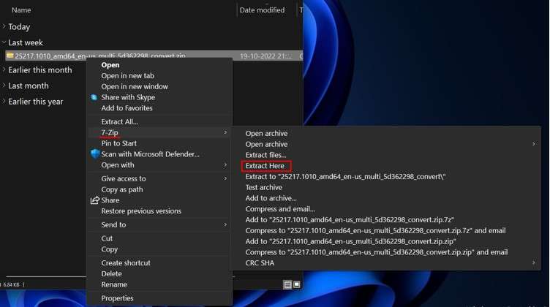Screen dimensions: 550x307
Task: Select Open in new window
Action: point(135,86)
